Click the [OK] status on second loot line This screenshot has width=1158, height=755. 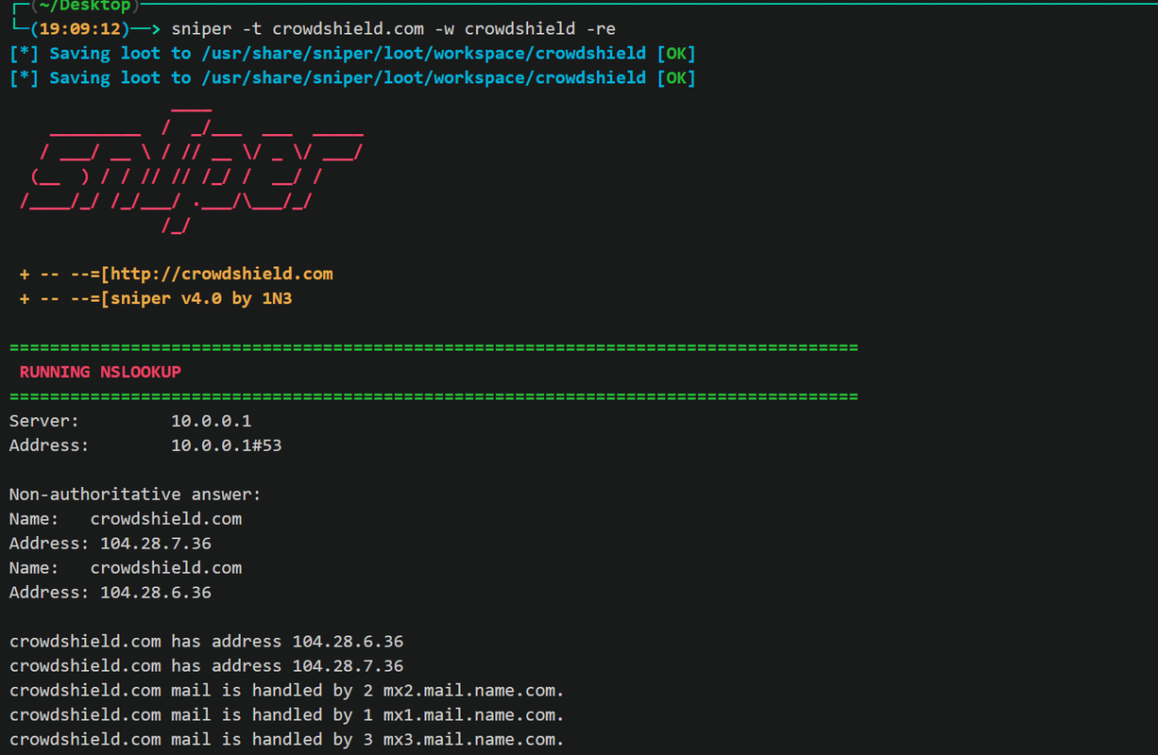tap(676, 78)
